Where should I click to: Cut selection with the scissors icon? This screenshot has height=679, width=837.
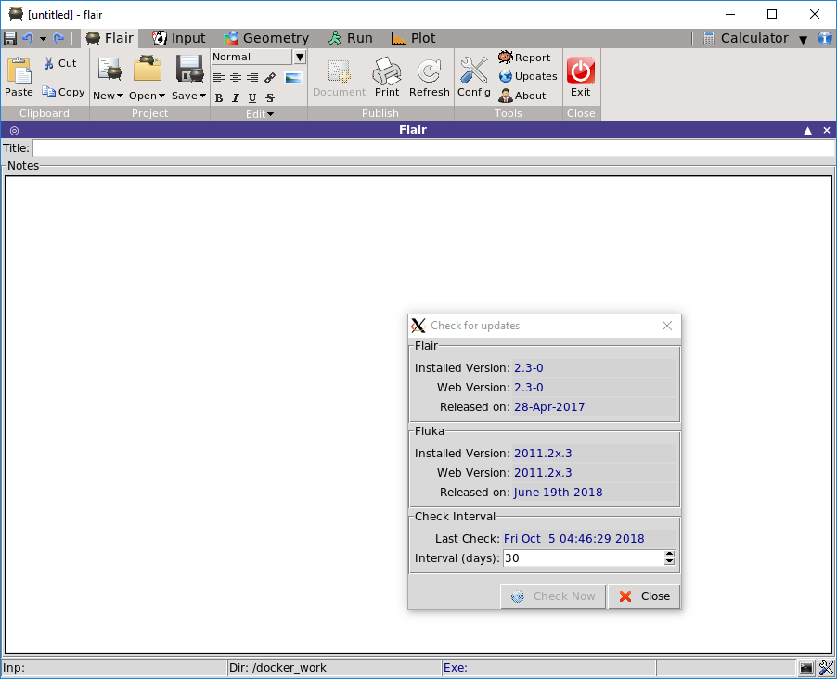(60, 63)
